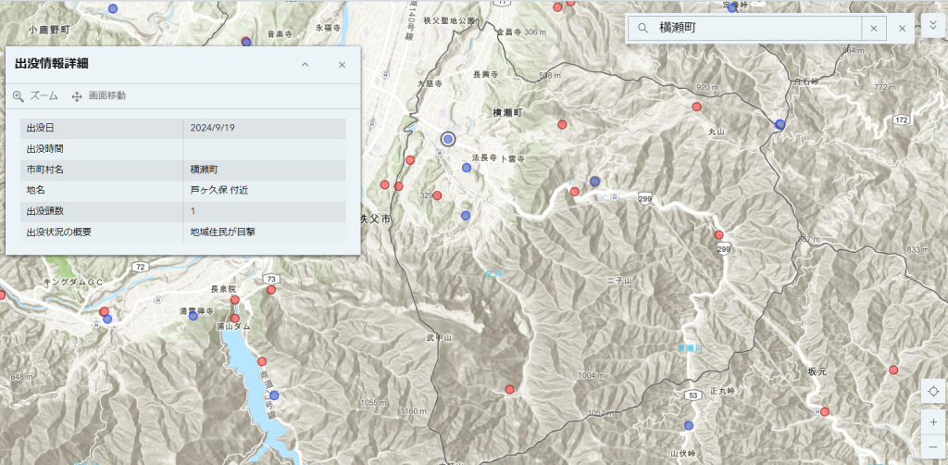Expand the double-chevron panel at top right
The height and width of the screenshot is (465, 948).
click(933, 25)
